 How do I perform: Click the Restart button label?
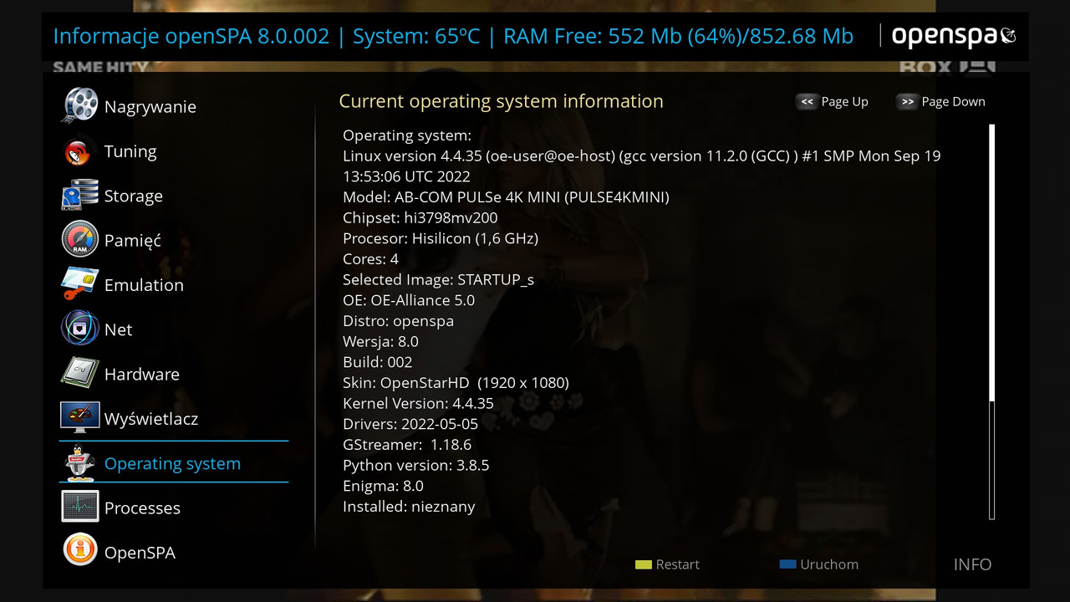click(677, 564)
